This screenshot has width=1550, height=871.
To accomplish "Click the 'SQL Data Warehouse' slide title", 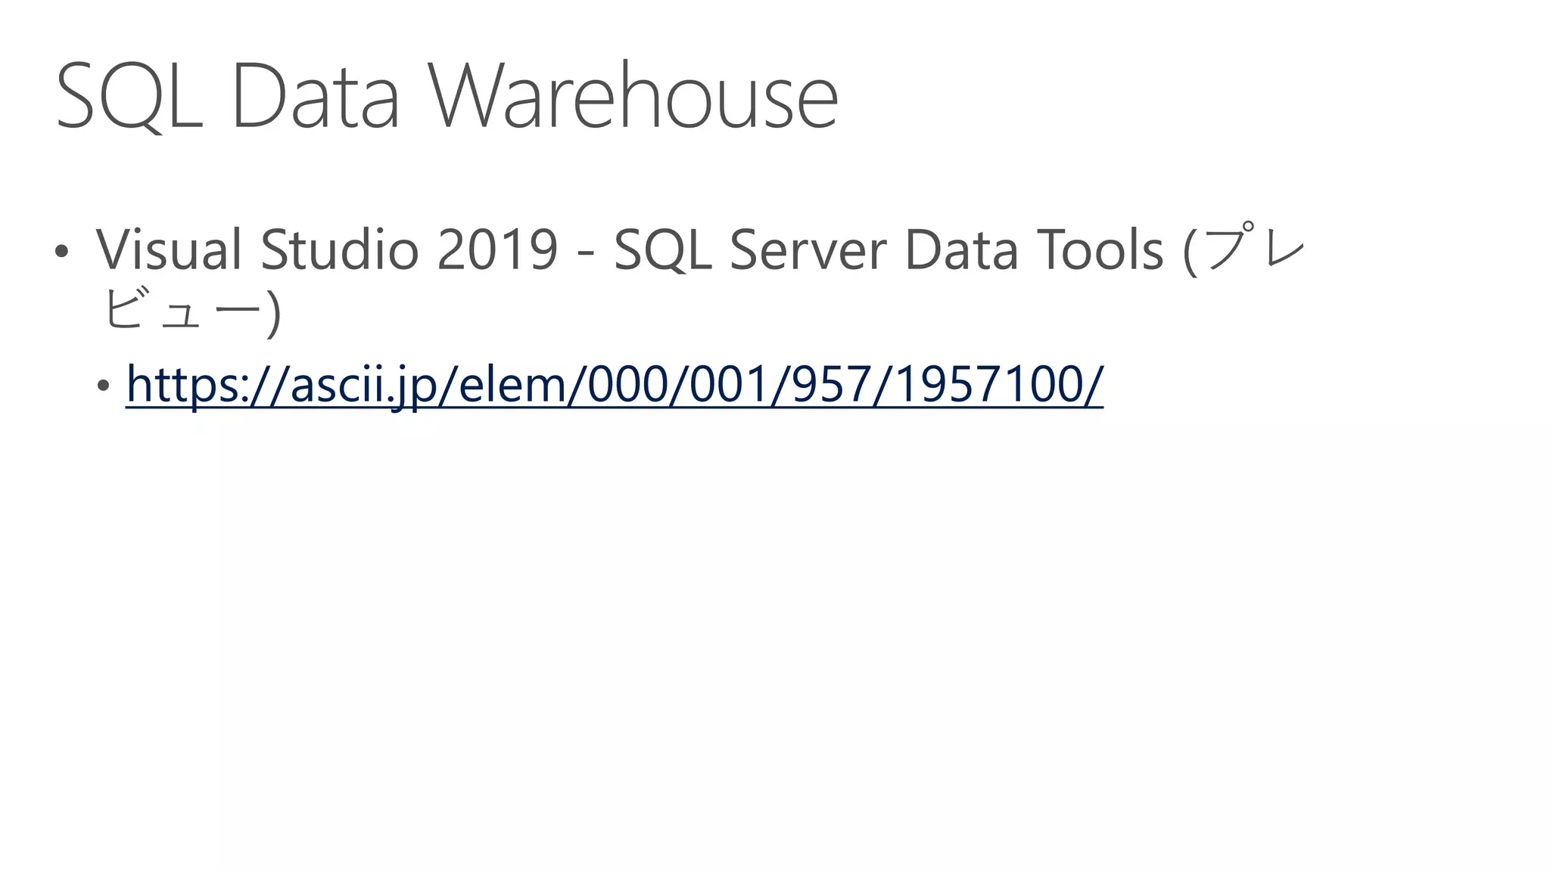I will pos(447,97).
